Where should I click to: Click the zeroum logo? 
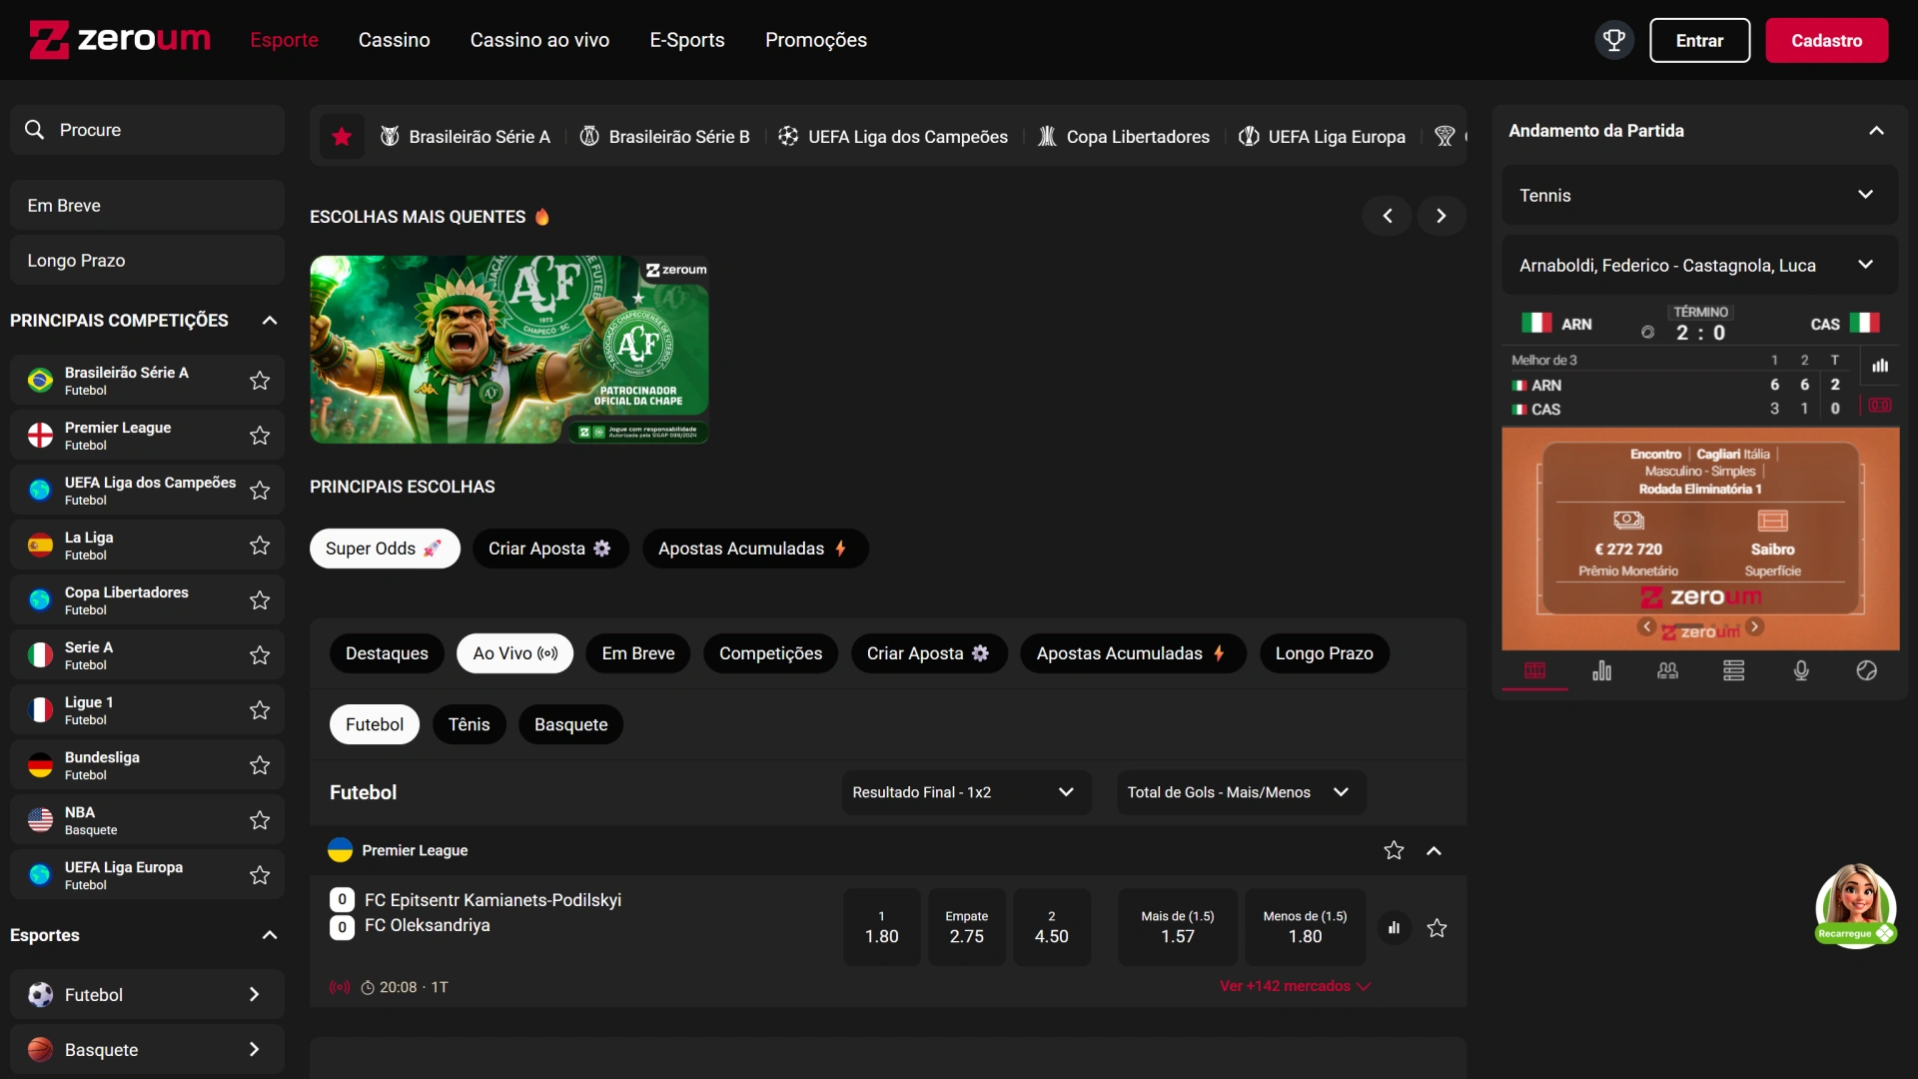[120, 40]
